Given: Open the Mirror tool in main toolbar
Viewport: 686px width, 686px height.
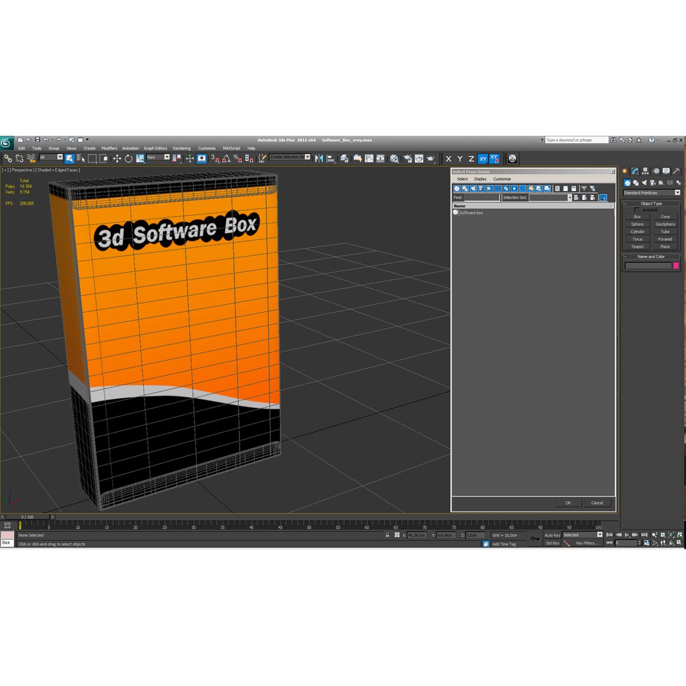Looking at the screenshot, I should tap(319, 159).
